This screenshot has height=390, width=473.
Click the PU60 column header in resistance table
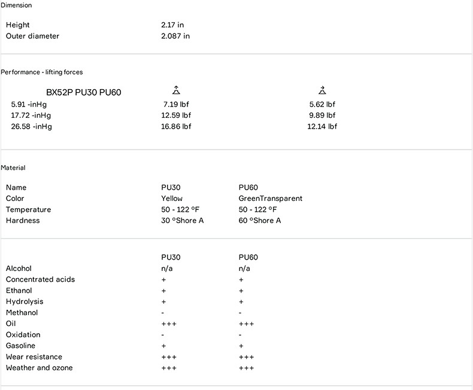[248, 258]
